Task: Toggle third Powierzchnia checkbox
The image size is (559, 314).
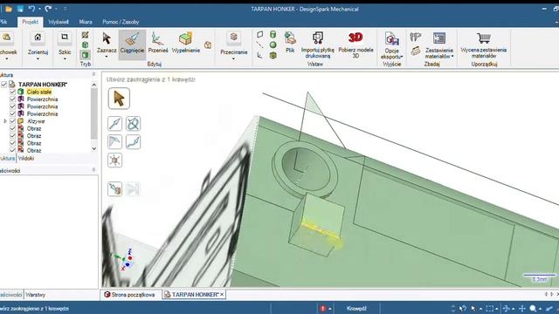Action: (x=12, y=114)
